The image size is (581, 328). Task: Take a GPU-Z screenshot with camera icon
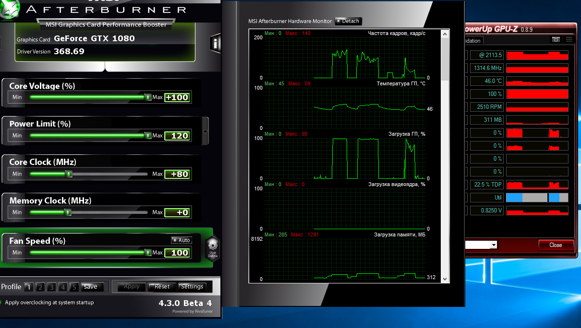pos(556,40)
